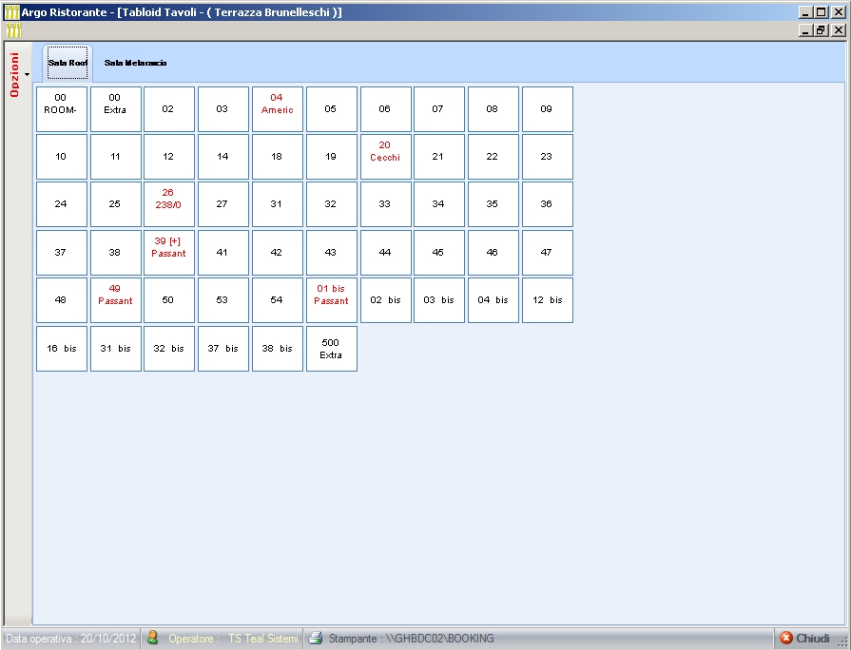
Task: Click the printer icon in status bar
Action: coord(316,638)
